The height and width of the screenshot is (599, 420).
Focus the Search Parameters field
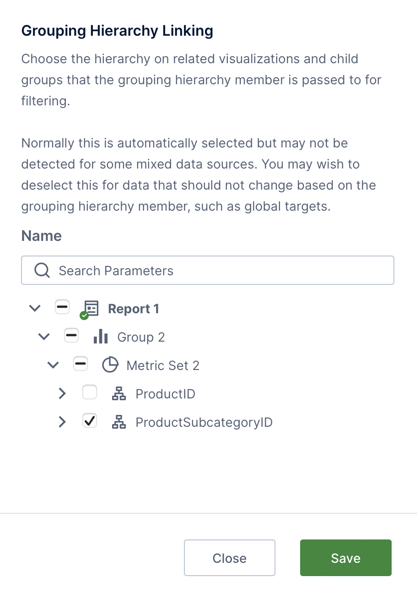click(220, 271)
